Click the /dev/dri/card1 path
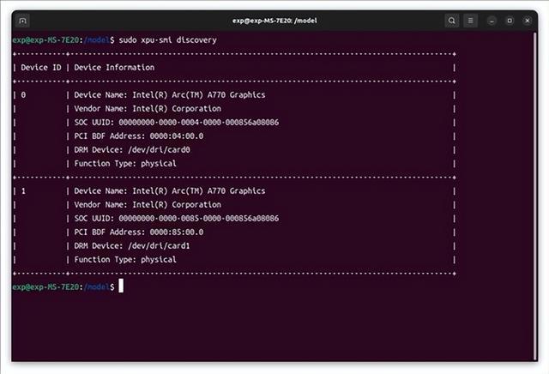549x374 pixels. coord(159,246)
